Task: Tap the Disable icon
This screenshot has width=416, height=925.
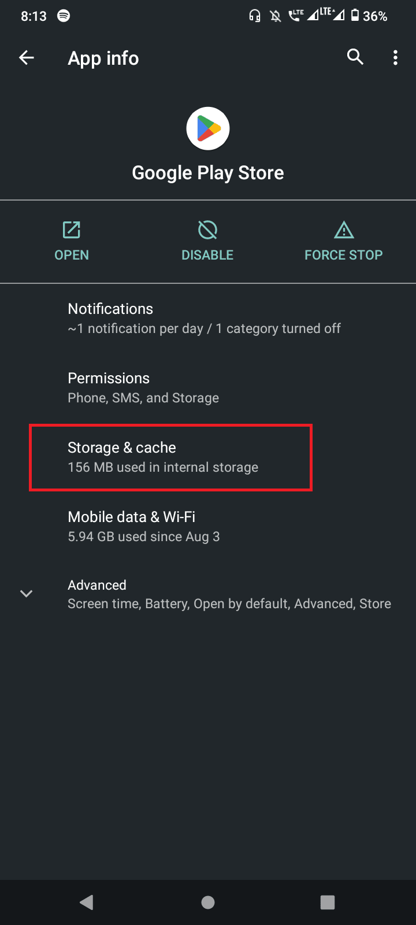Action: tap(207, 230)
